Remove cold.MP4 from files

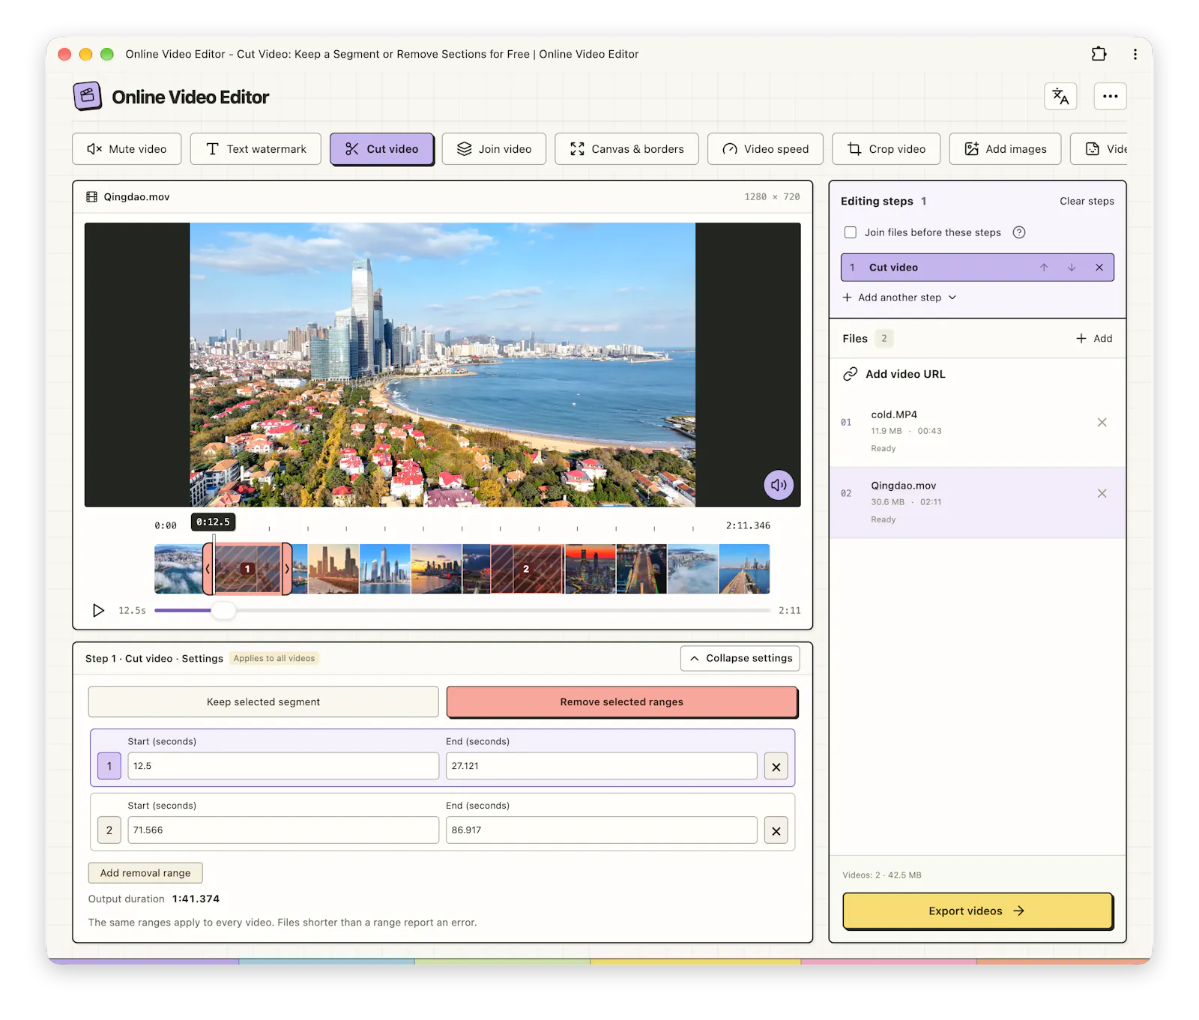pyautogui.click(x=1102, y=423)
